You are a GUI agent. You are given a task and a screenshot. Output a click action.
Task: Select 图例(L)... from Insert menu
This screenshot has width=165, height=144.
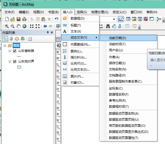tap(80, 51)
